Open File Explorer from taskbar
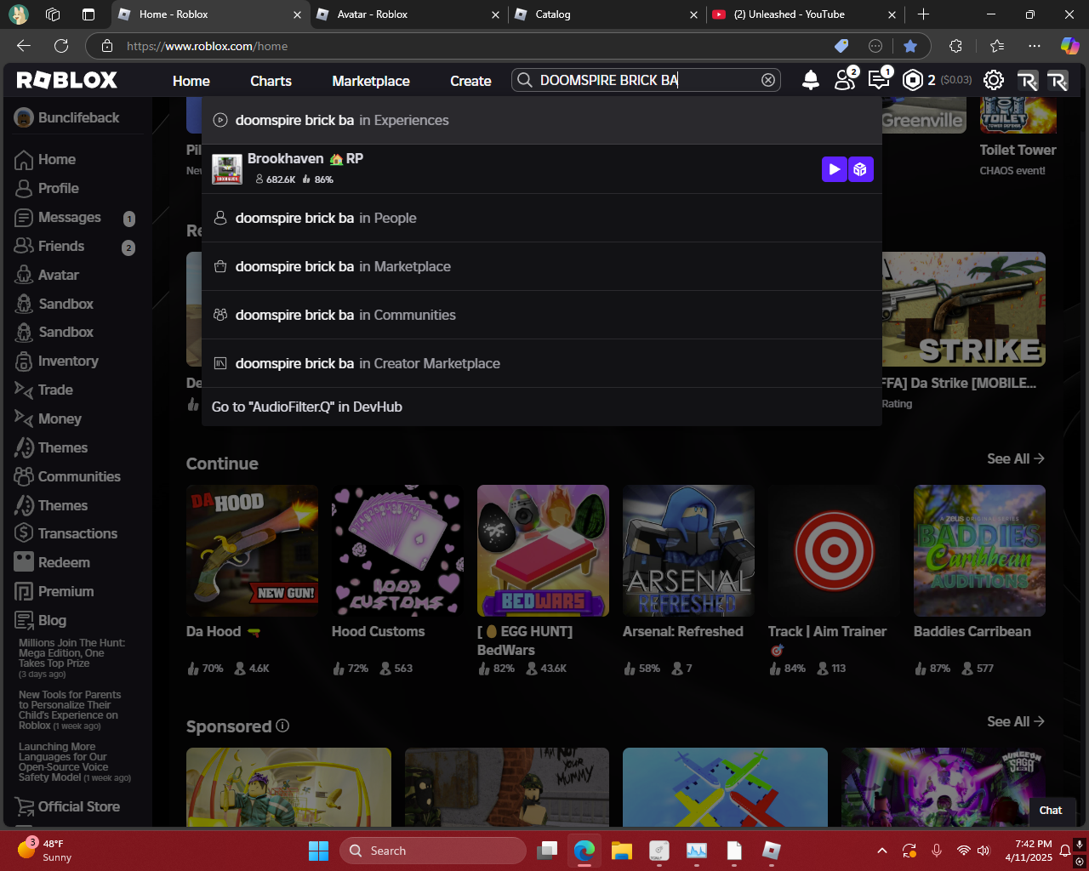1089x871 pixels. 622,851
